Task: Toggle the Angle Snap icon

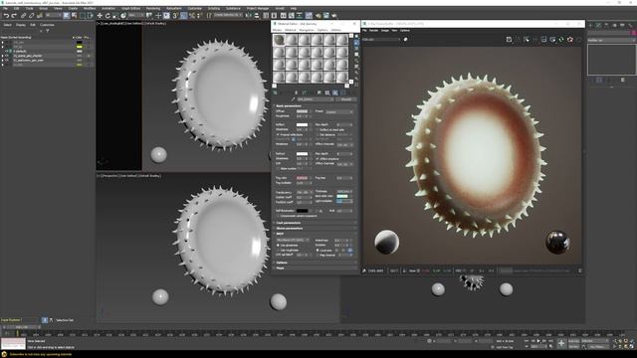Action: tap(183, 16)
